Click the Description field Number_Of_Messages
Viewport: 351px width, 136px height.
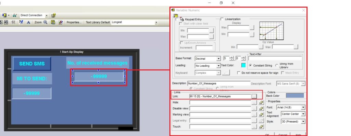[219, 83]
